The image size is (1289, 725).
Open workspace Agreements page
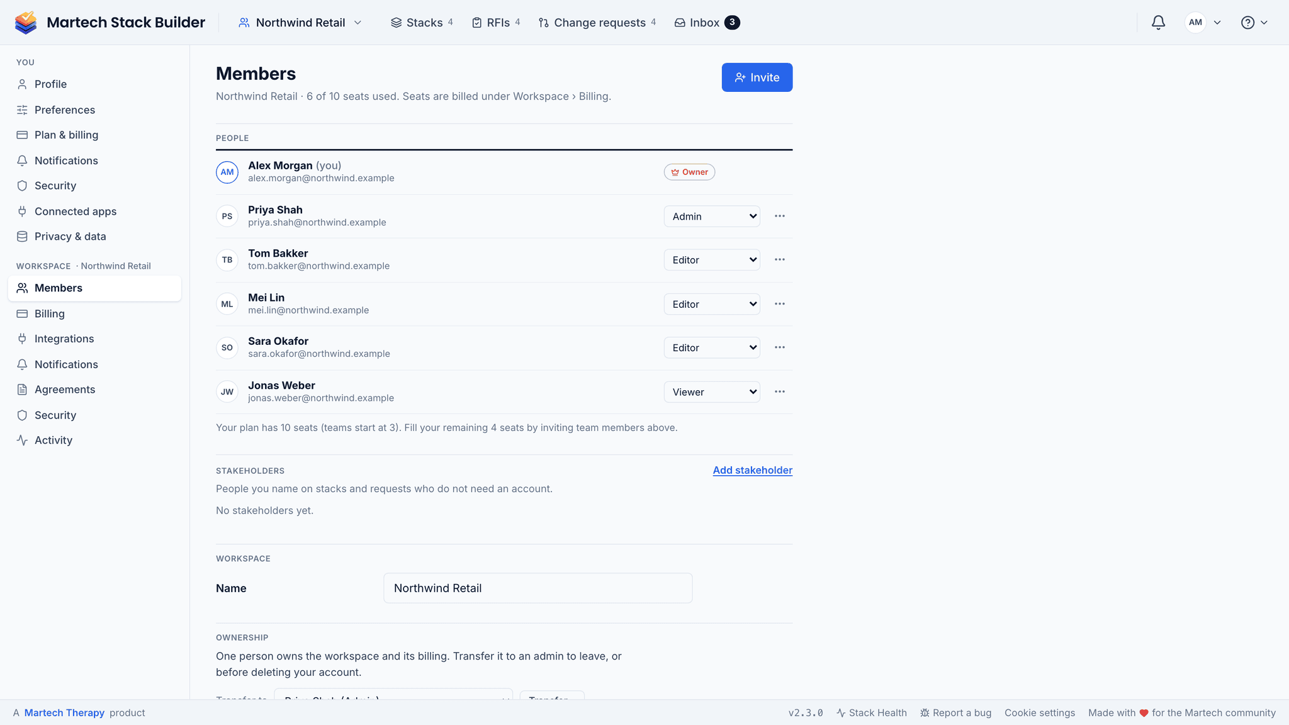[x=94, y=390]
